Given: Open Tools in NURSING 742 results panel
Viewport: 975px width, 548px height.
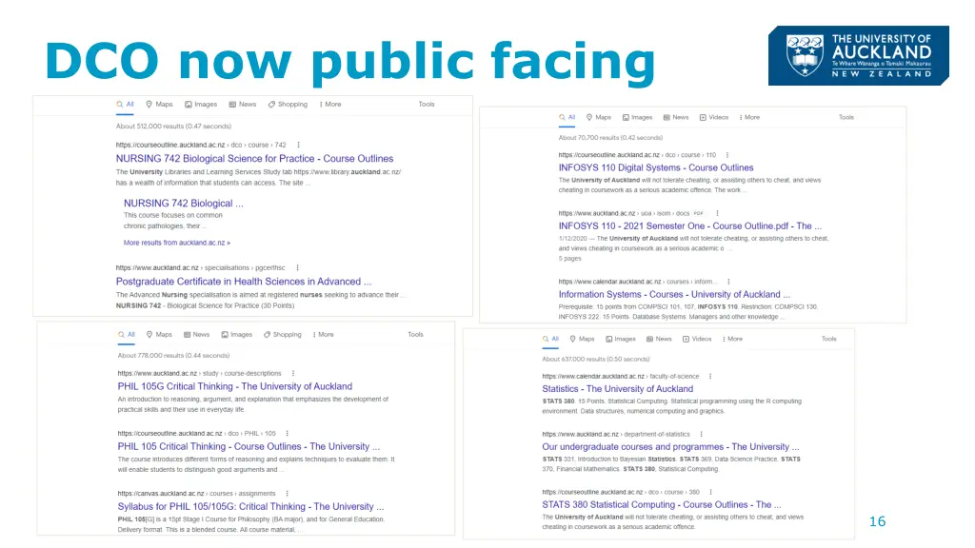Looking at the screenshot, I should coord(427,105).
